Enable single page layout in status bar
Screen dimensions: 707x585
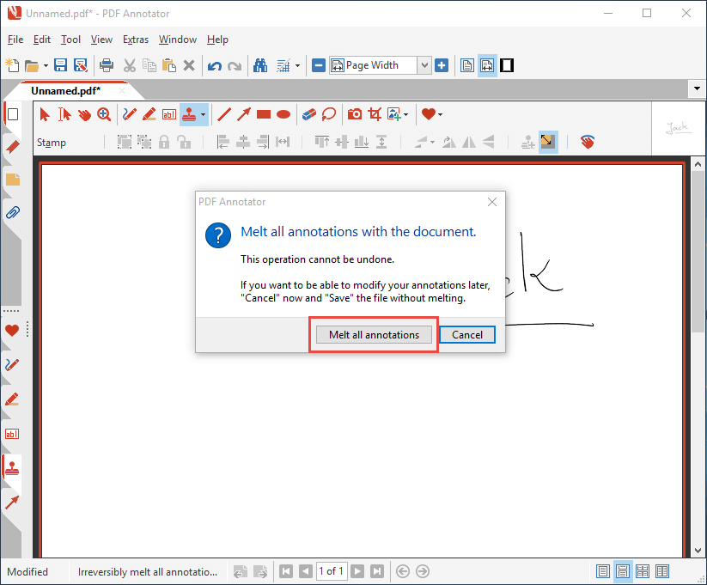point(603,571)
